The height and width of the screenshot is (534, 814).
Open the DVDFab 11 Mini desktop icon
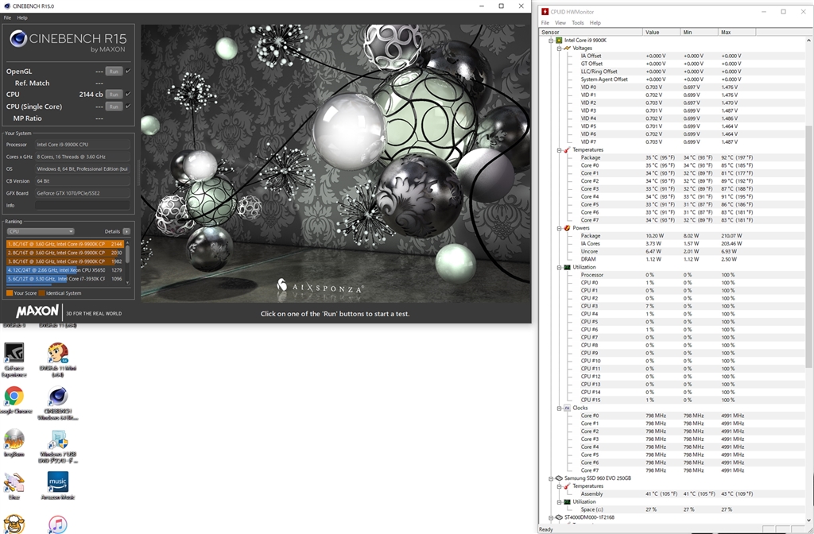click(57, 359)
